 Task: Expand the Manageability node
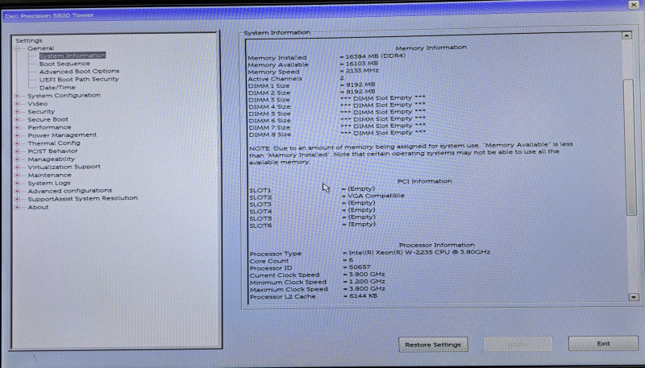(x=17, y=159)
